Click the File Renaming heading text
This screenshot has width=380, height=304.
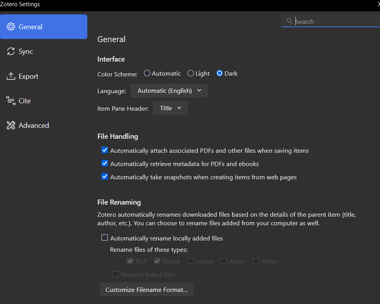pyautogui.click(x=119, y=202)
